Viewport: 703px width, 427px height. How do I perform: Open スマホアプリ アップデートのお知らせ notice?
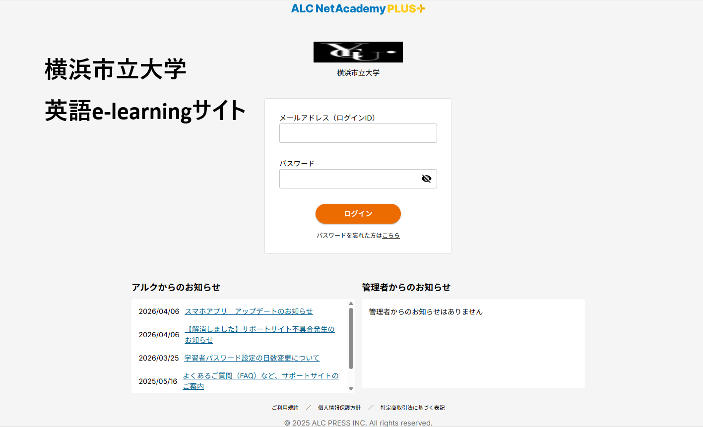click(x=249, y=311)
